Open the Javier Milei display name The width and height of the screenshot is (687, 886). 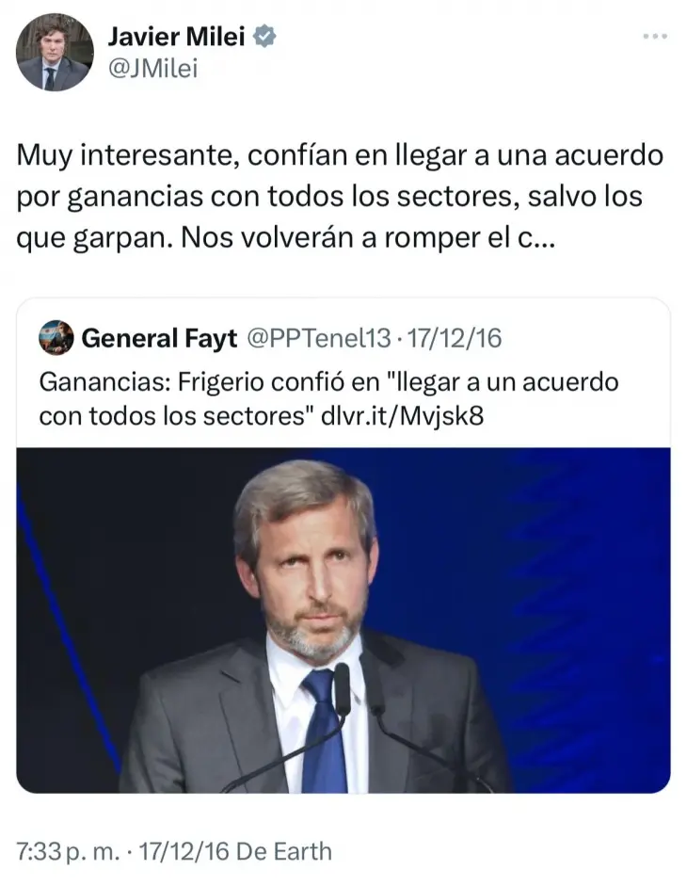click(176, 37)
